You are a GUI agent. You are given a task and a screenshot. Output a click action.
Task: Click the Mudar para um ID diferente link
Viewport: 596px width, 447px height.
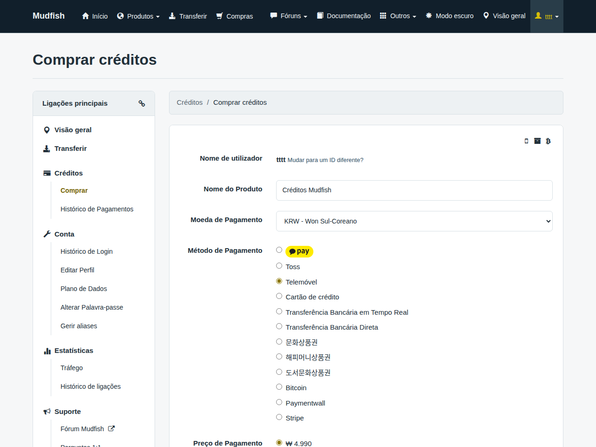[x=325, y=160]
